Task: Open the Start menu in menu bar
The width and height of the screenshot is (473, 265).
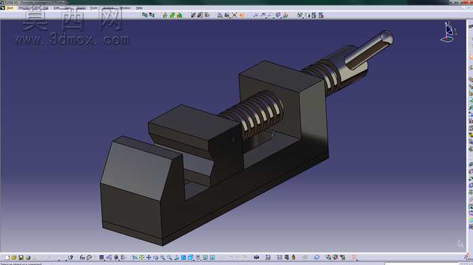Action: point(9,8)
